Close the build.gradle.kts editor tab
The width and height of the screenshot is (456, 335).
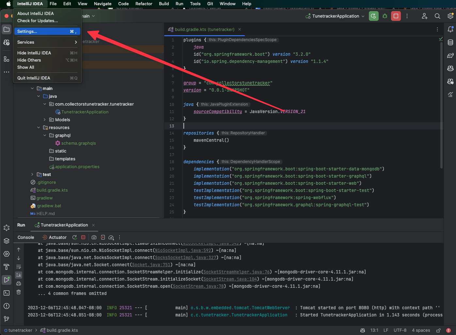coord(240,29)
